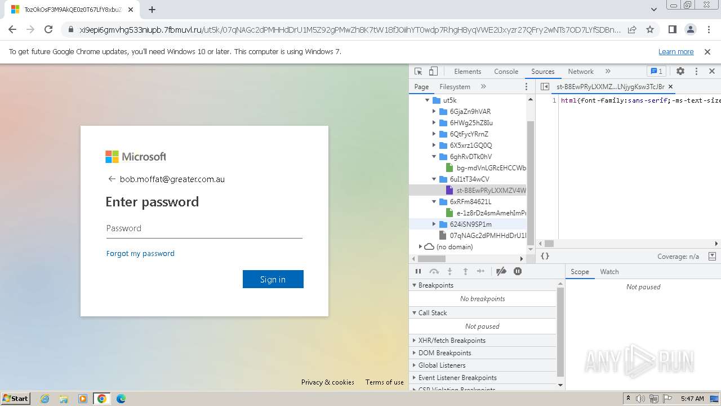The width and height of the screenshot is (721, 406).
Task: Click back arrow beside email address
Action: 112,179
